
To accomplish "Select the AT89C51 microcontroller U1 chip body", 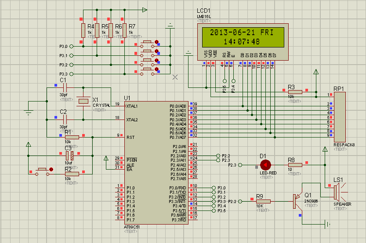I will (x=156, y=163).
